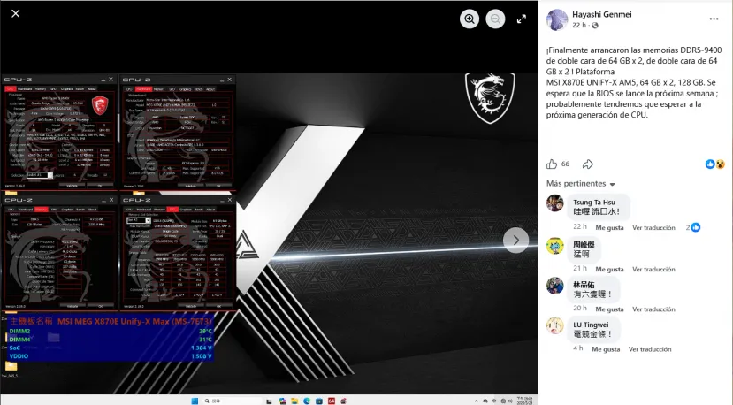Open Hayashi Genmei's profile name link
The height and width of the screenshot is (405, 733).
(x=601, y=14)
